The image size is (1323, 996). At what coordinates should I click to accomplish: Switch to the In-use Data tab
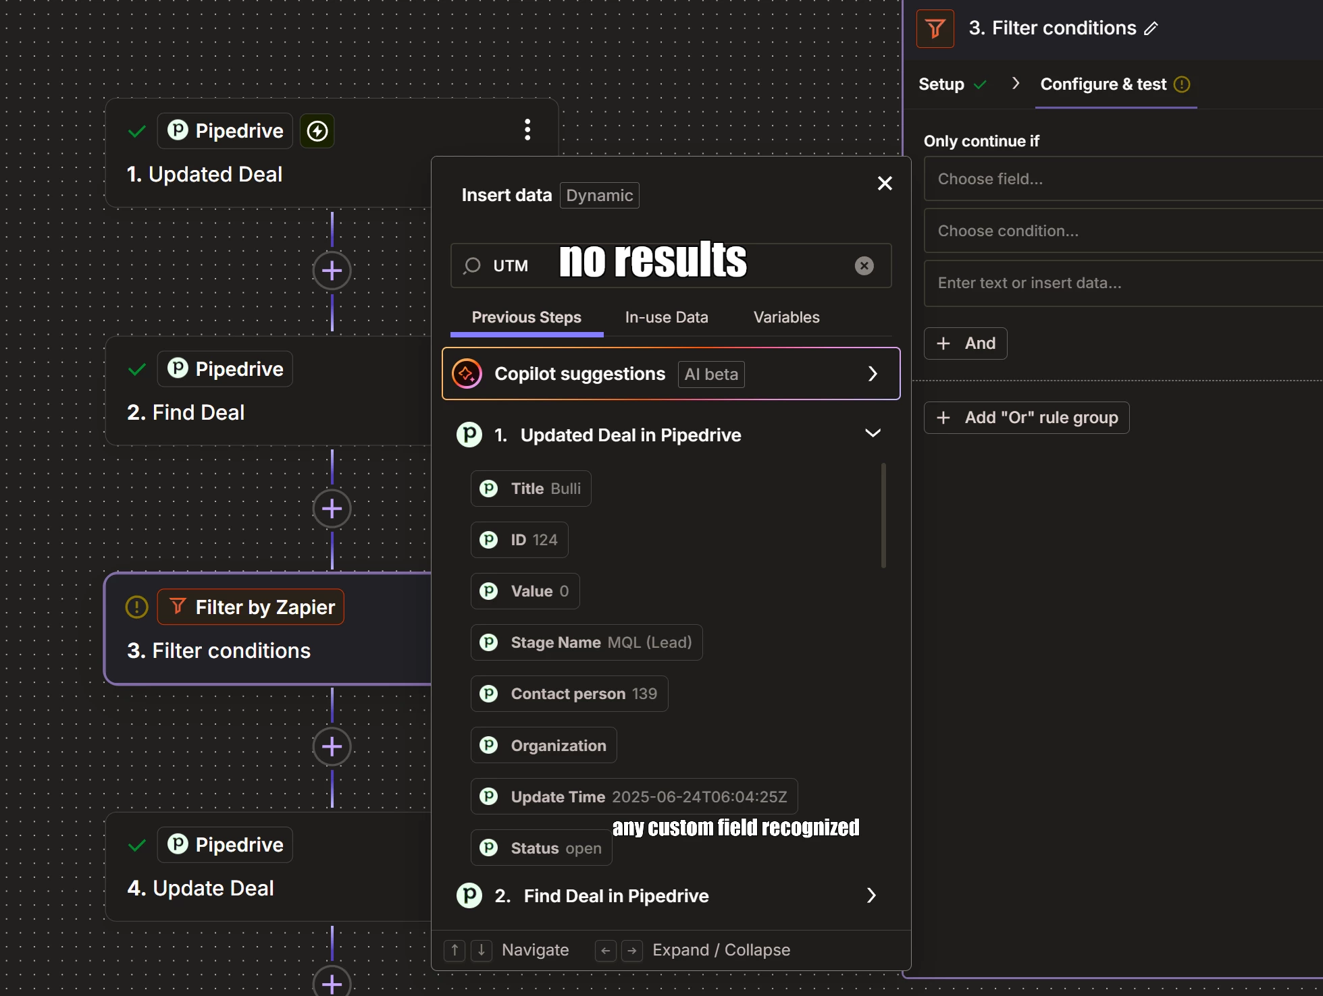pyautogui.click(x=666, y=317)
